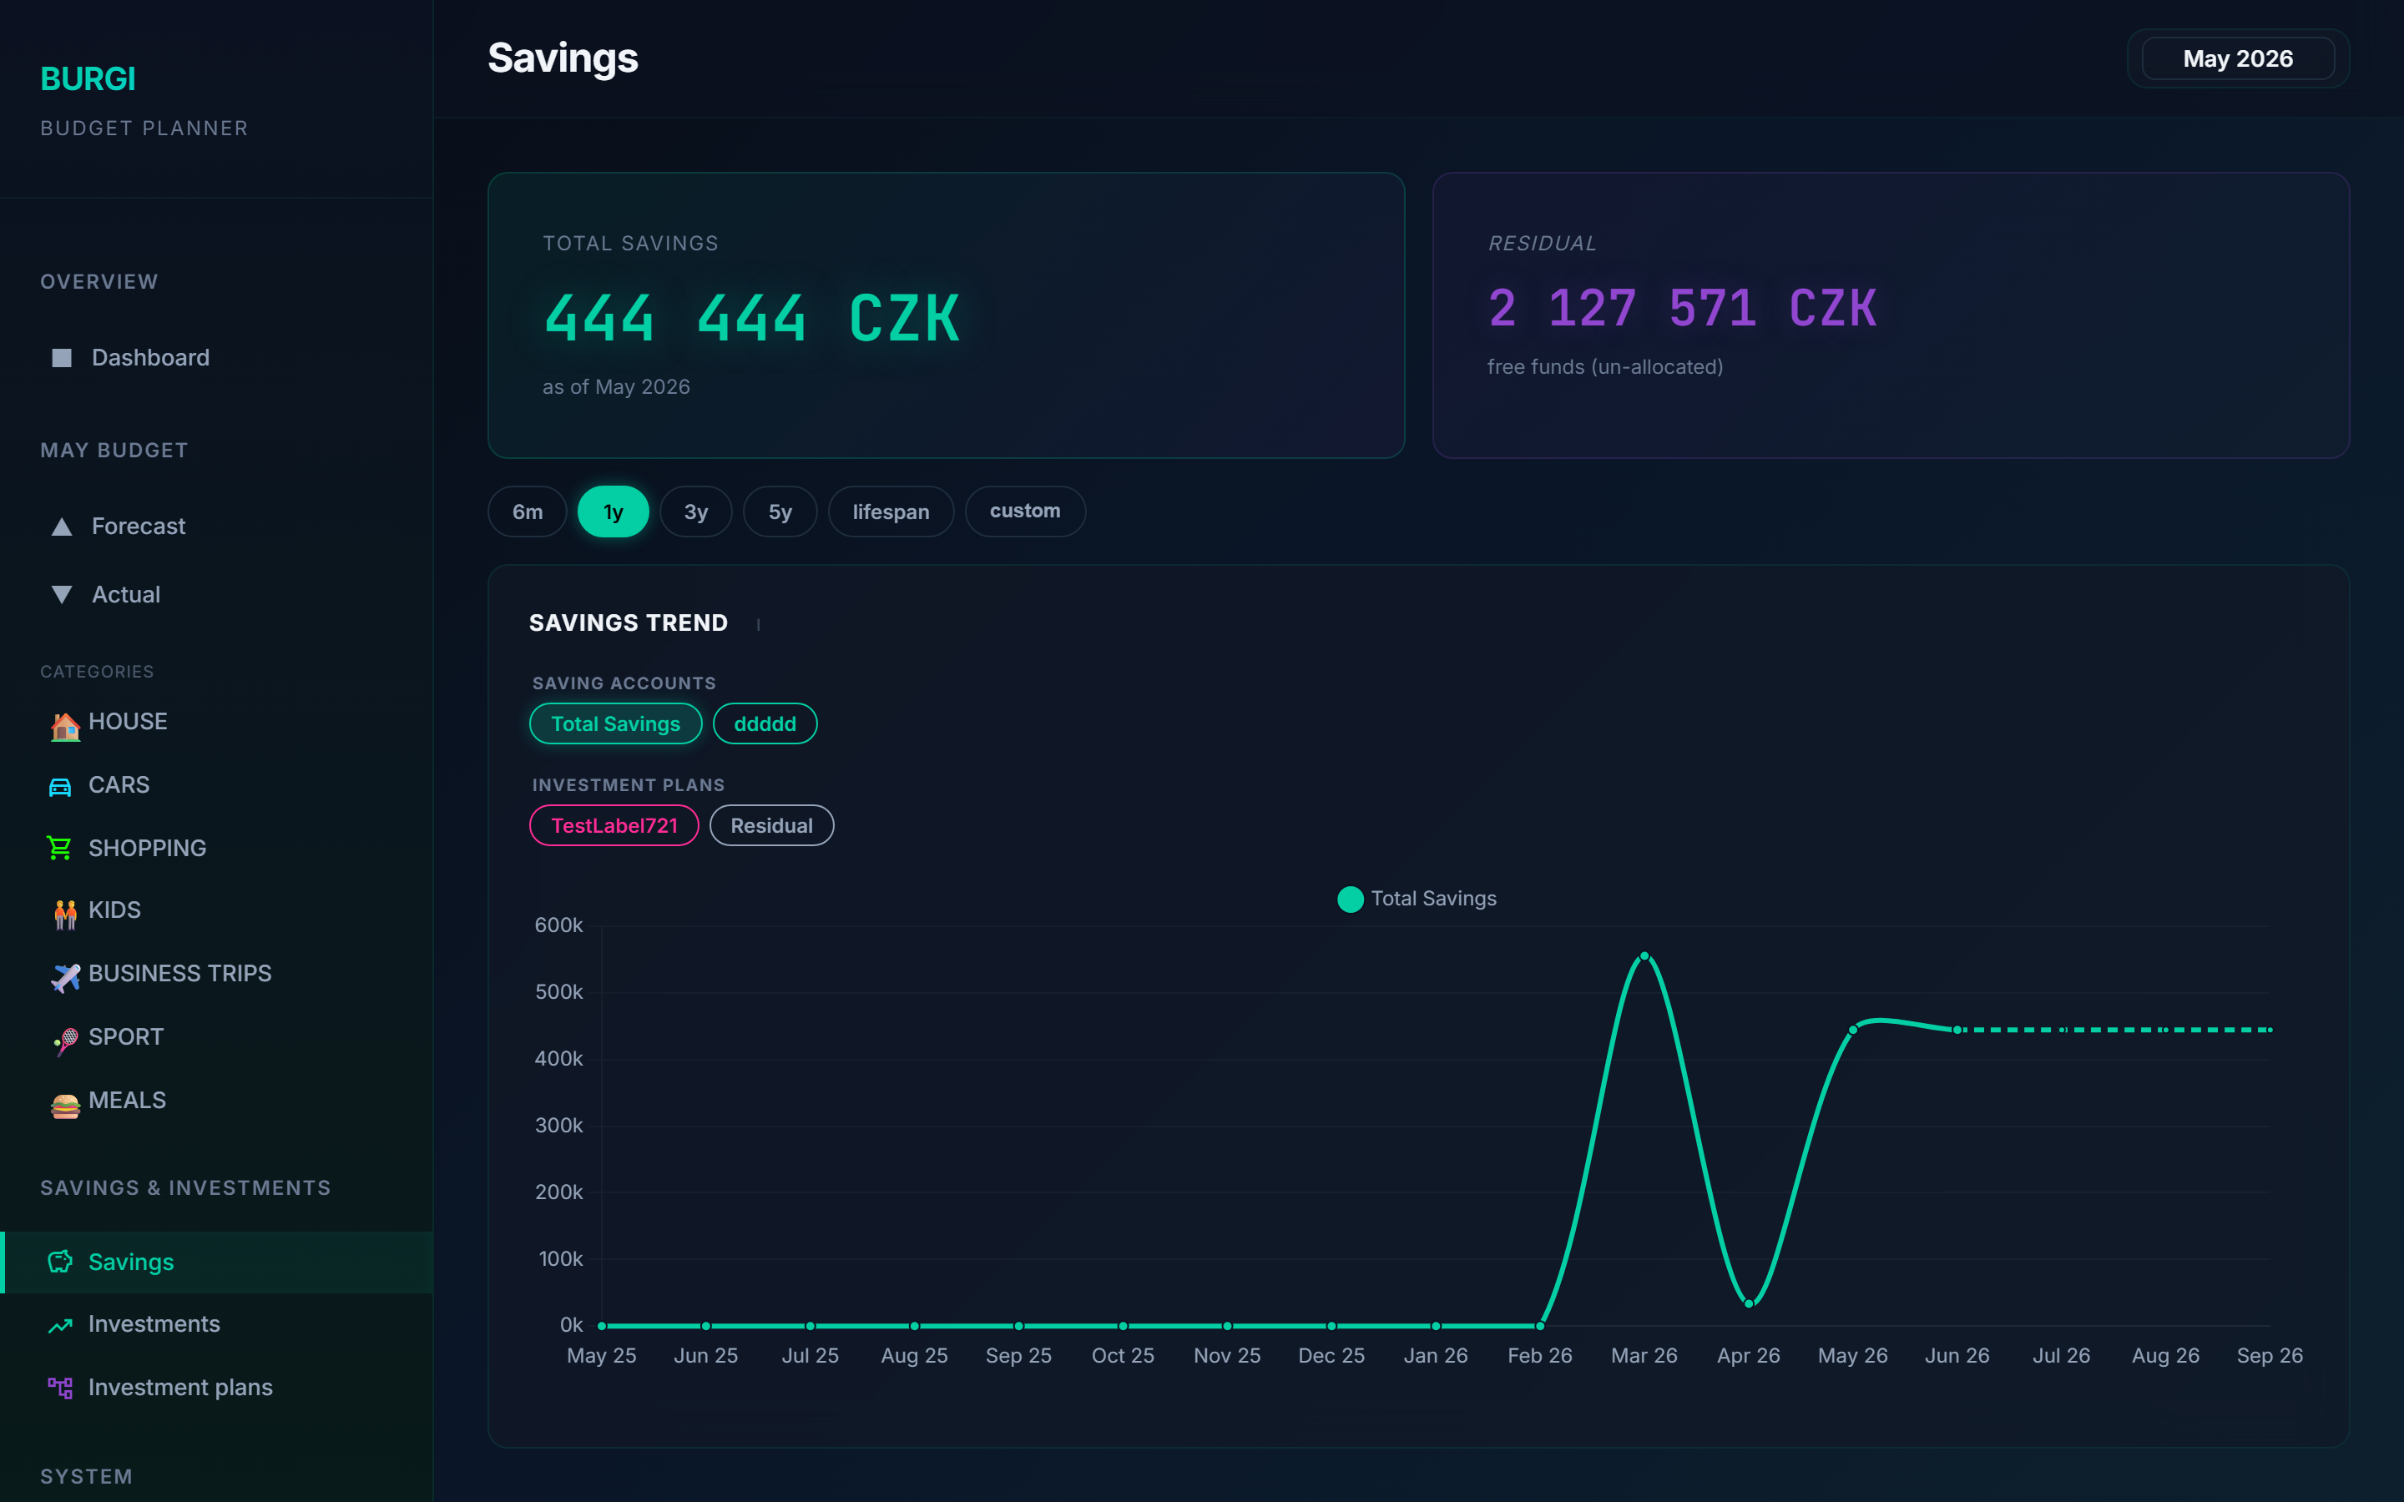
Task: Click the SHOPPING cart icon
Action: tap(59, 849)
